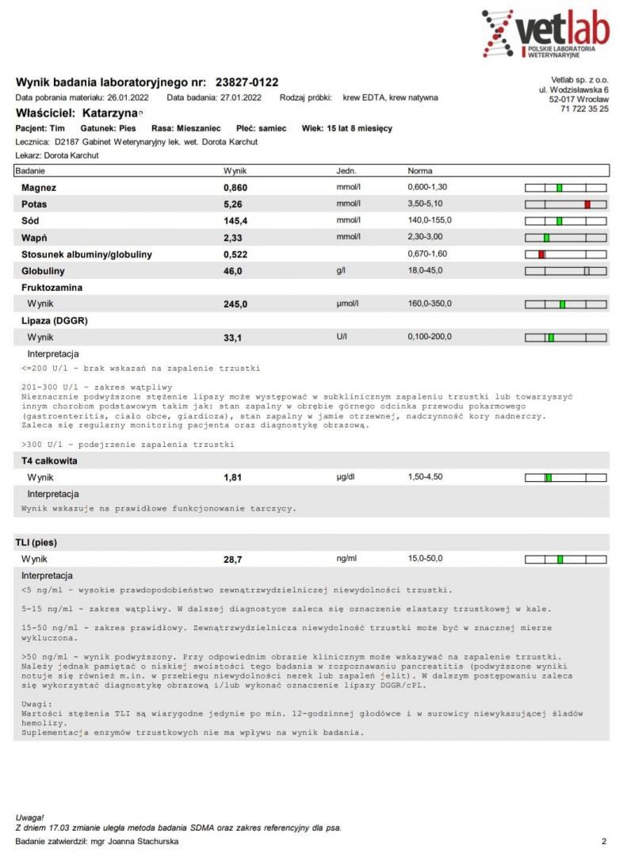The image size is (623, 856).
Task: Click the Lipaza (DGGR) heading
Action: pyautogui.click(x=55, y=321)
